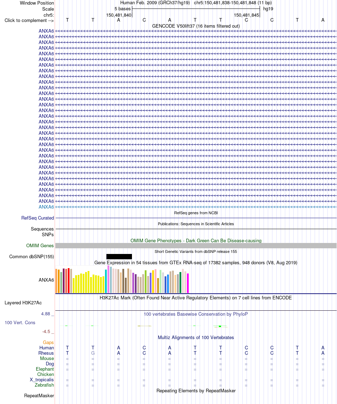Open 'Multiz Alignments of 100 Vertebrates' title
337x404 pixels.
pos(196,338)
